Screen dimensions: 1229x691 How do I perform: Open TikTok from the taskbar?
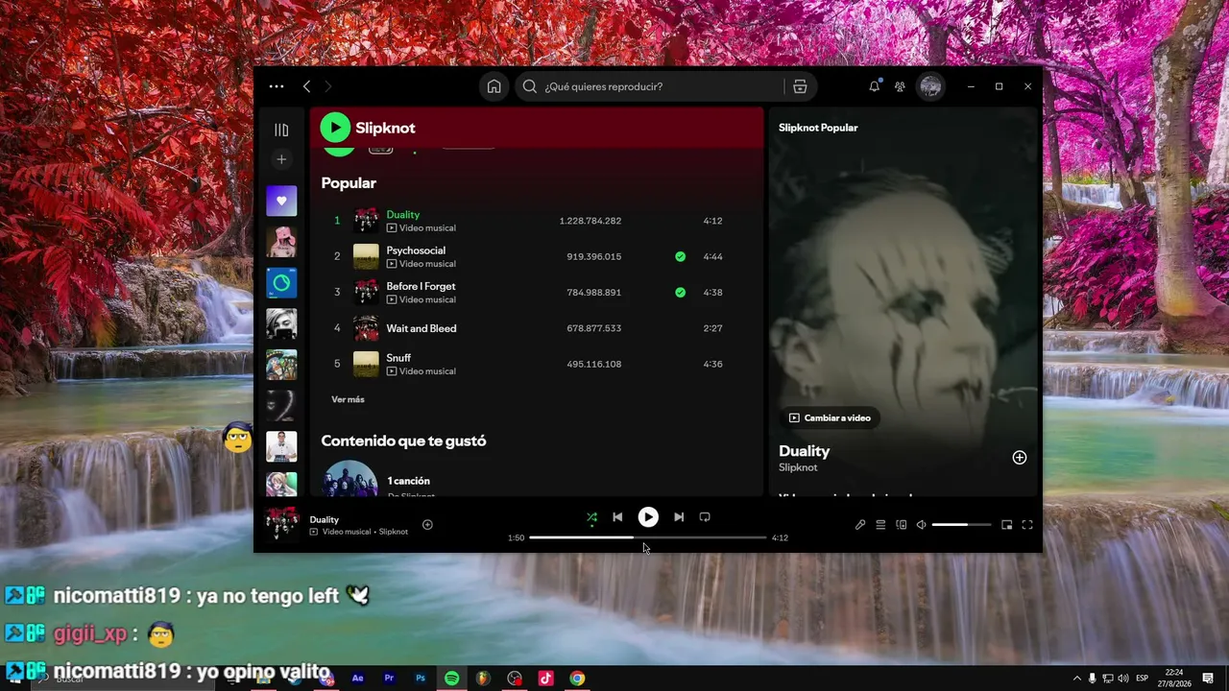tap(545, 679)
